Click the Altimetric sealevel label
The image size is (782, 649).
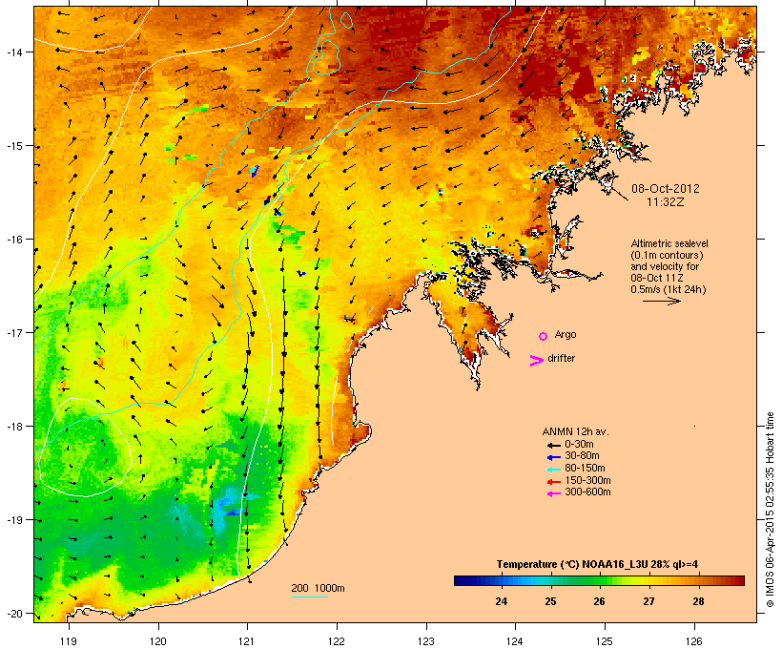tap(669, 243)
